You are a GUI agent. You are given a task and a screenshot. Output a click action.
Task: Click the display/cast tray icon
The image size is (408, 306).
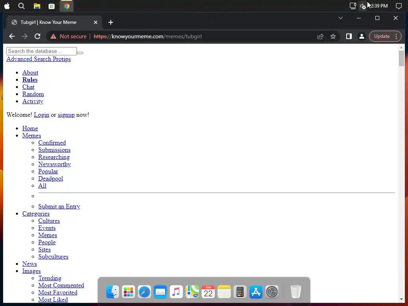353,6
